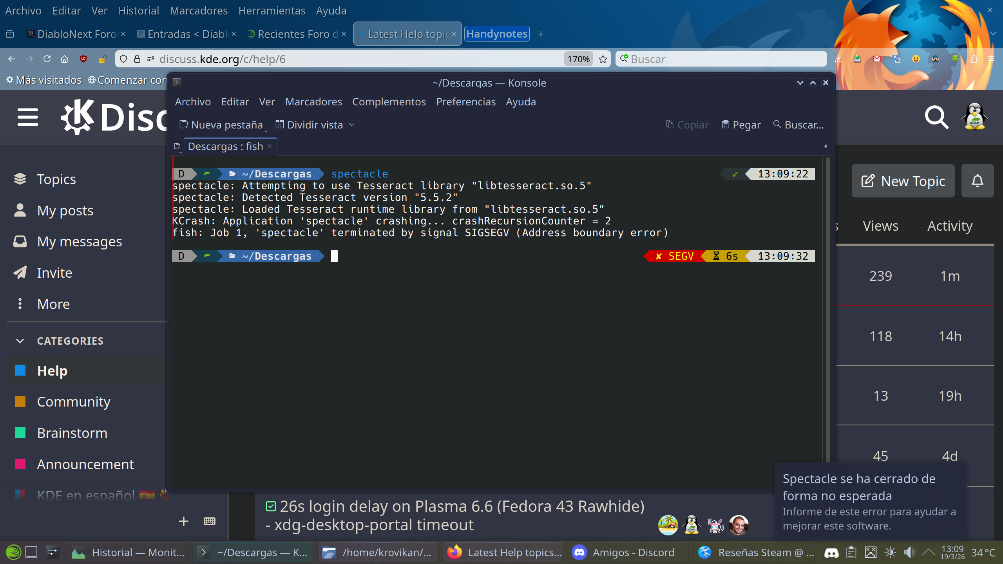Click the Firefox URL address field
The image size is (1003, 564).
pos(353,59)
